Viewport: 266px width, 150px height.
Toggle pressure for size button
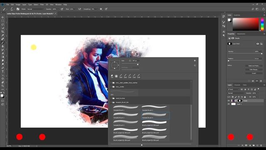pyautogui.click(x=106, y=9)
